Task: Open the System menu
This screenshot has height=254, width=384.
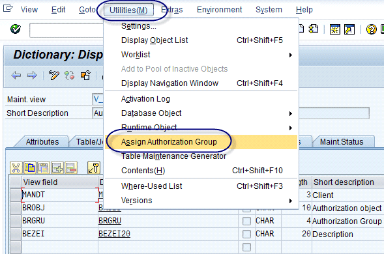Action: click(x=269, y=10)
